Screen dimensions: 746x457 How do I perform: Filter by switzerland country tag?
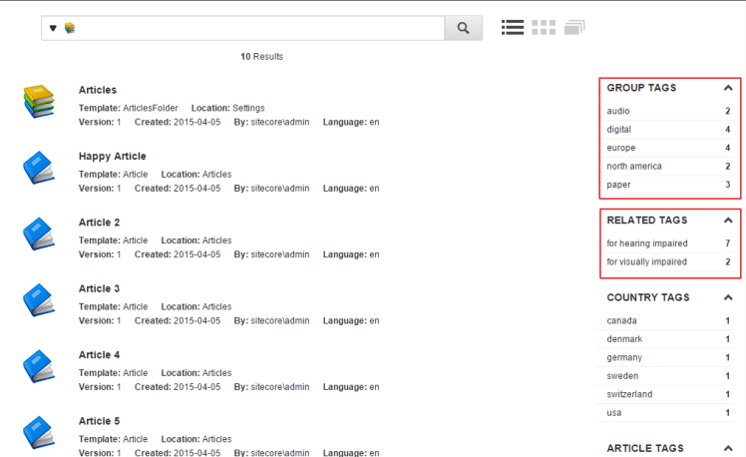629,394
